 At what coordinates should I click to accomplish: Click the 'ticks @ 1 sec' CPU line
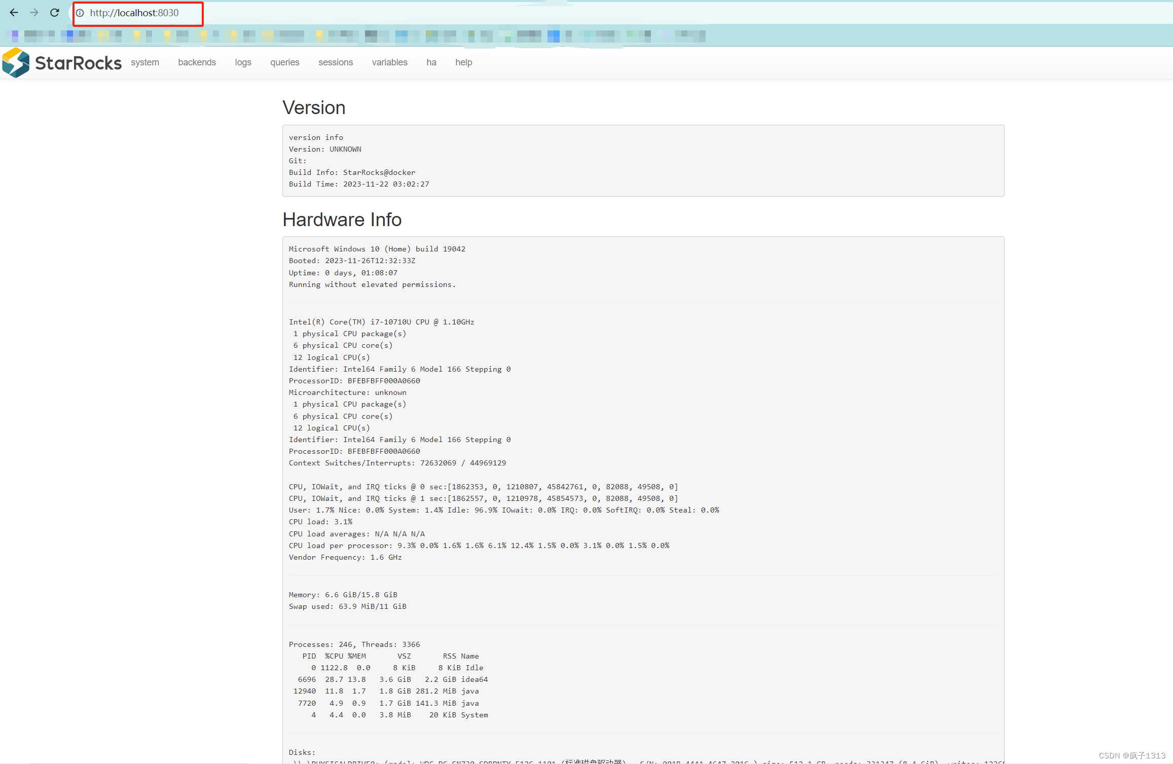click(483, 498)
